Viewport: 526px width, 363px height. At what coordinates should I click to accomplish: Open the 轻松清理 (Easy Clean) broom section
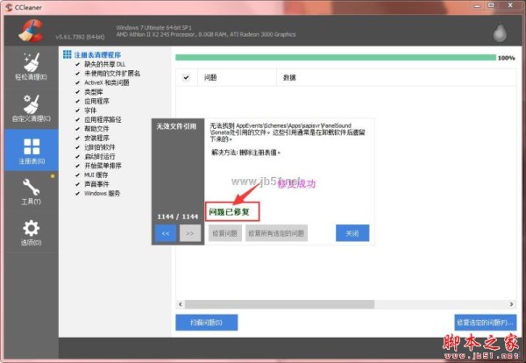point(30,66)
